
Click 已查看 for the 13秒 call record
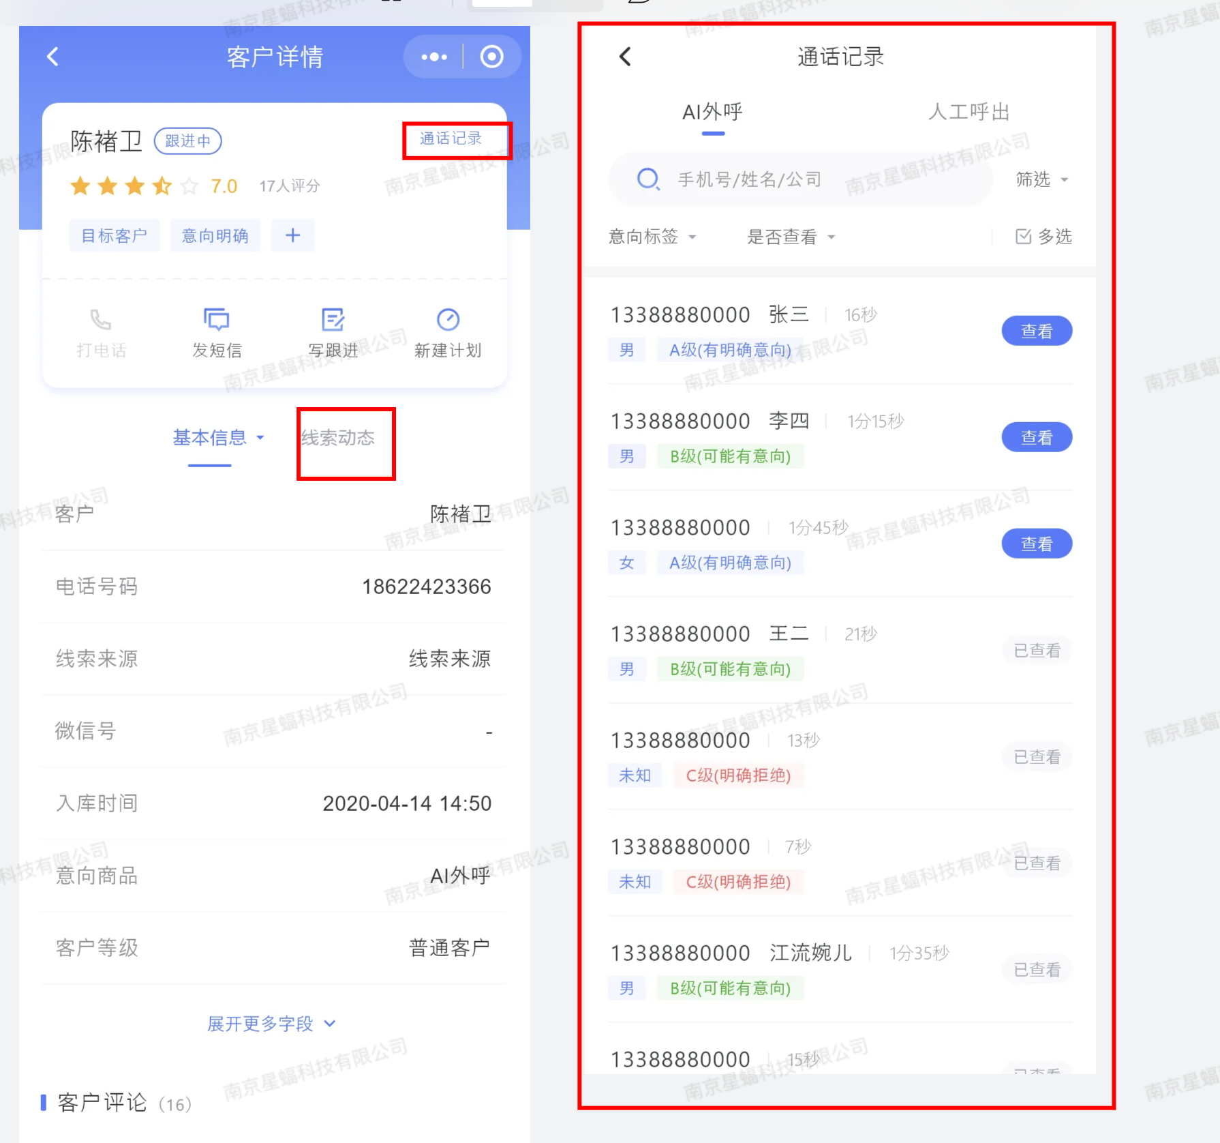(1037, 756)
